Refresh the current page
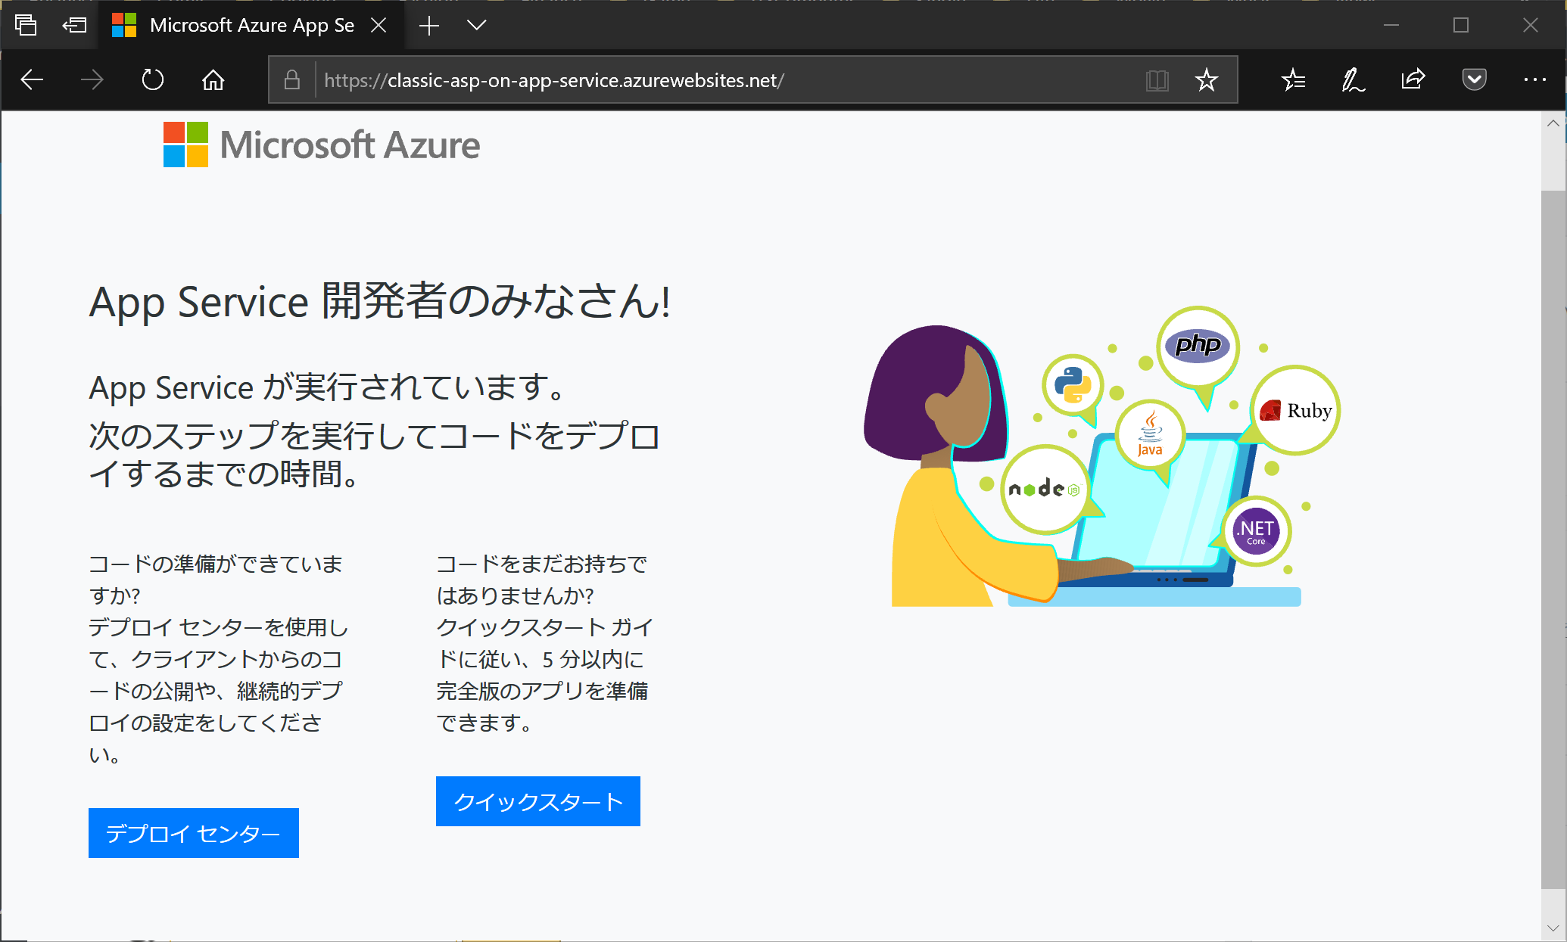Image resolution: width=1567 pixels, height=942 pixels. tap(153, 79)
